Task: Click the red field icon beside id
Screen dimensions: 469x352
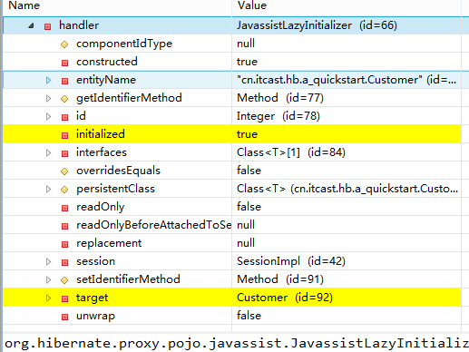Action: (x=64, y=117)
